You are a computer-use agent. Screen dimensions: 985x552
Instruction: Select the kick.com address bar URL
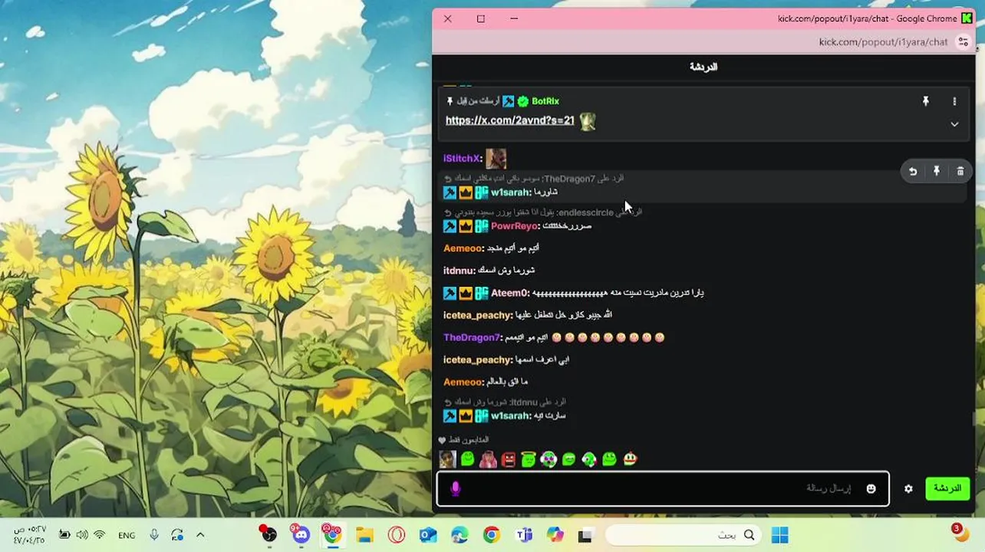883,42
